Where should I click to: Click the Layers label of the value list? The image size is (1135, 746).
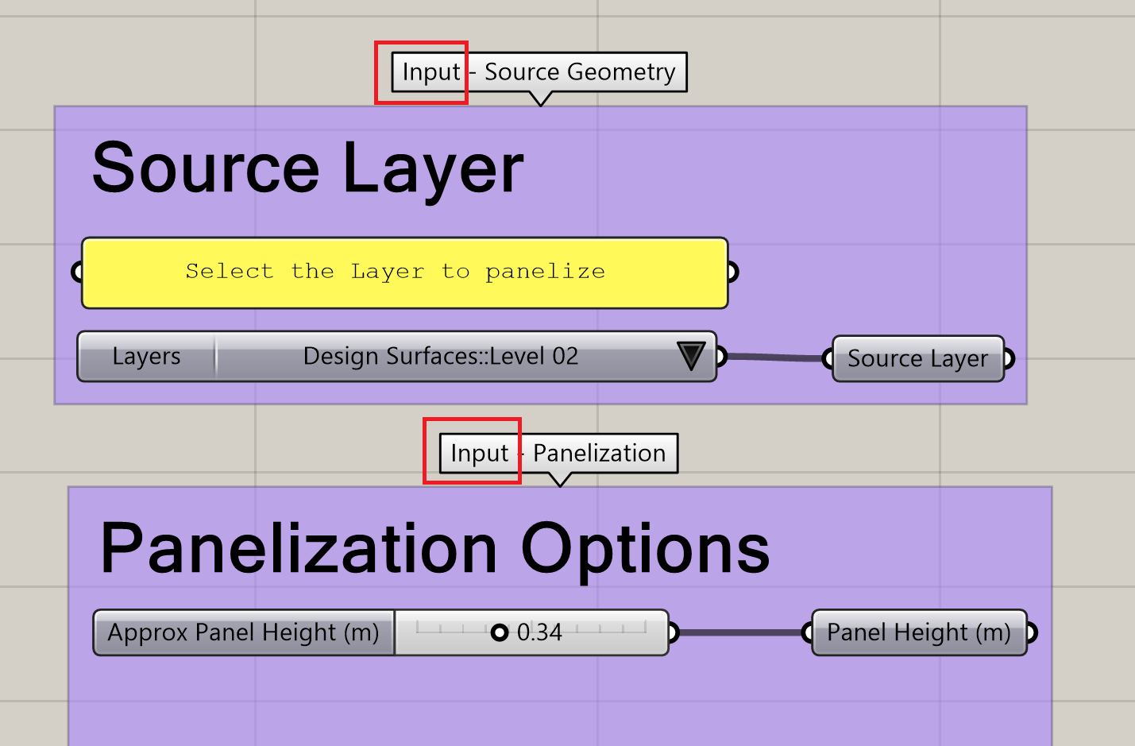click(x=147, y=357)
